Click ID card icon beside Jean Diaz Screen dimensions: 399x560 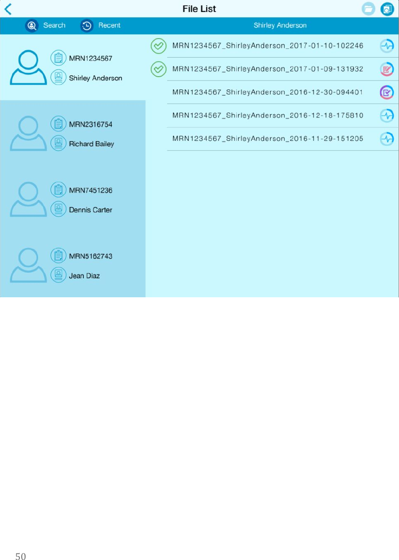pyautogui.click(x=59, y=275)
